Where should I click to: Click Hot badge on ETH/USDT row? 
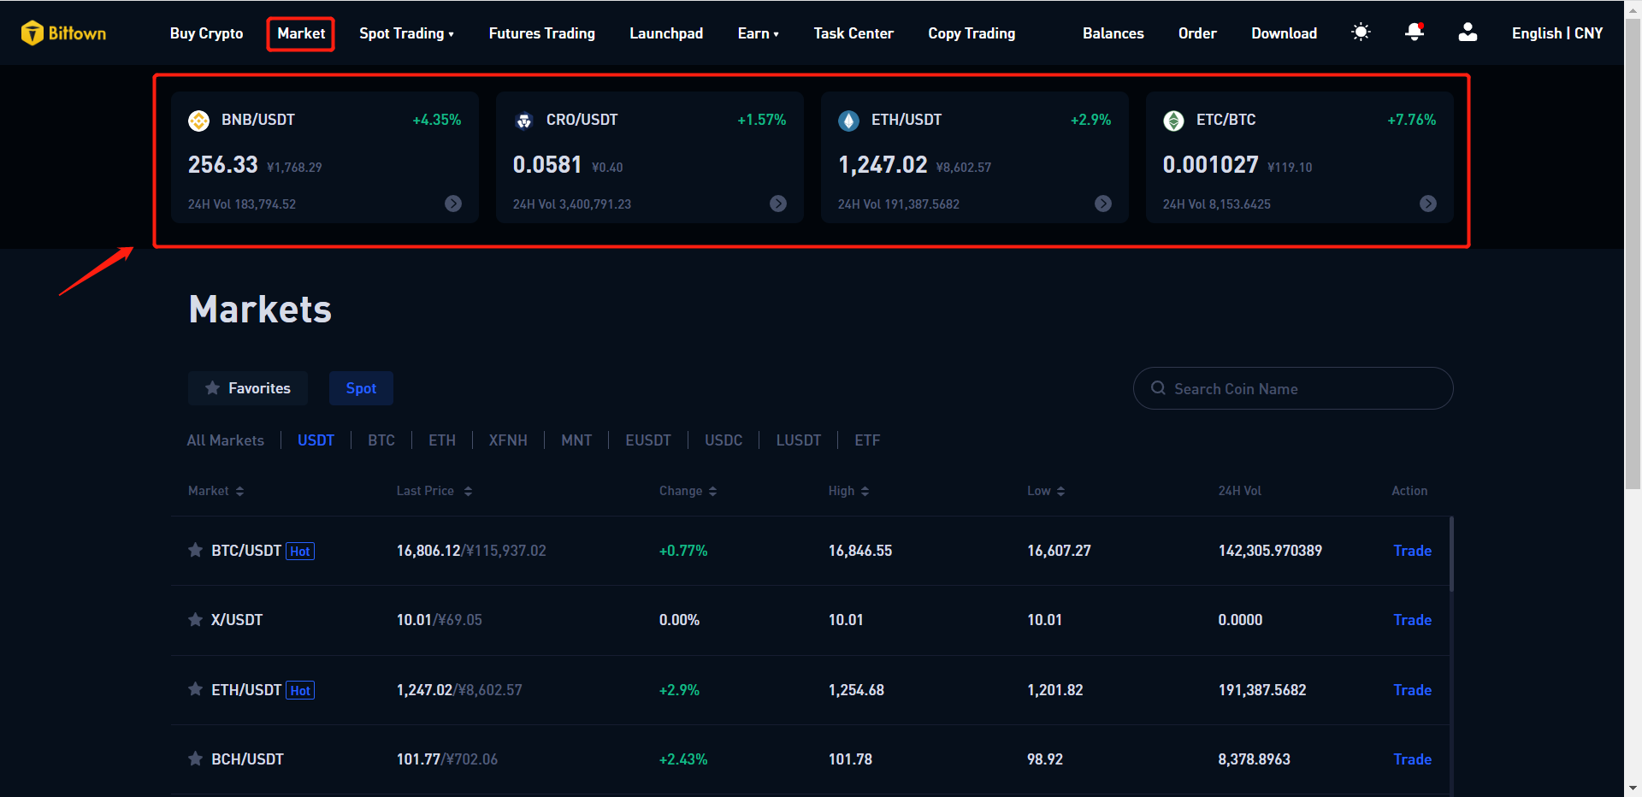click(300, 690)
